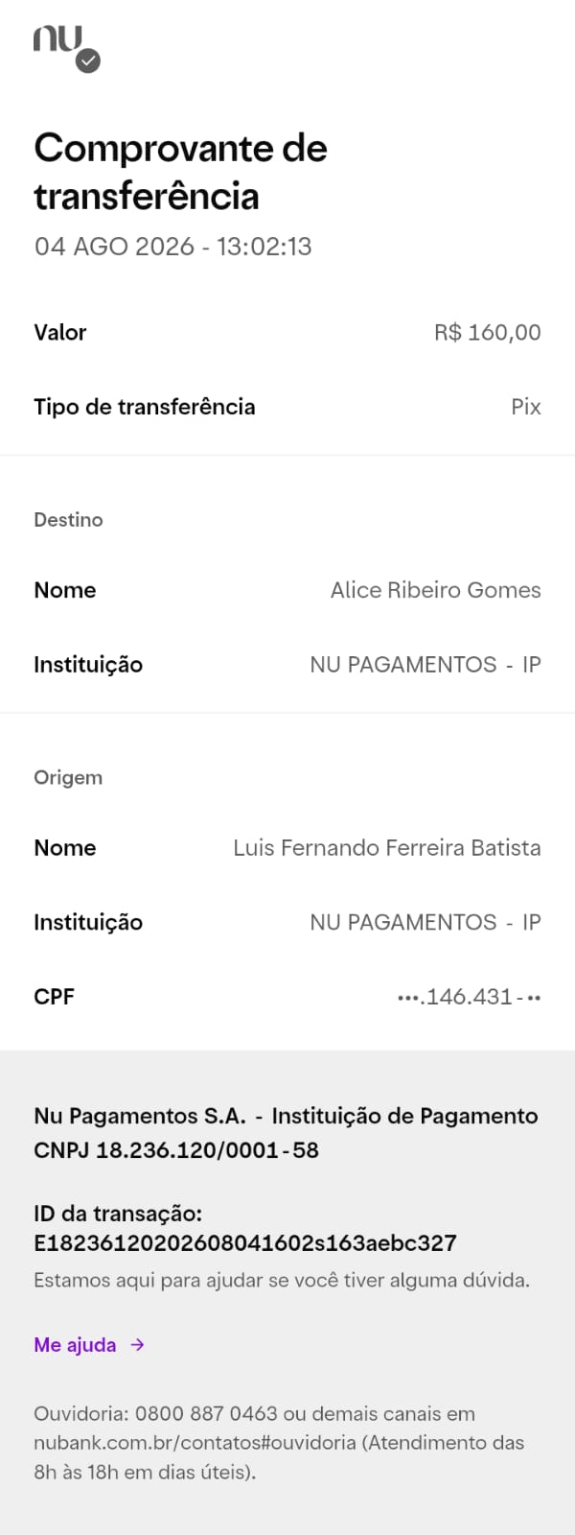Click the Pix transfer type value

coord(526,407)
